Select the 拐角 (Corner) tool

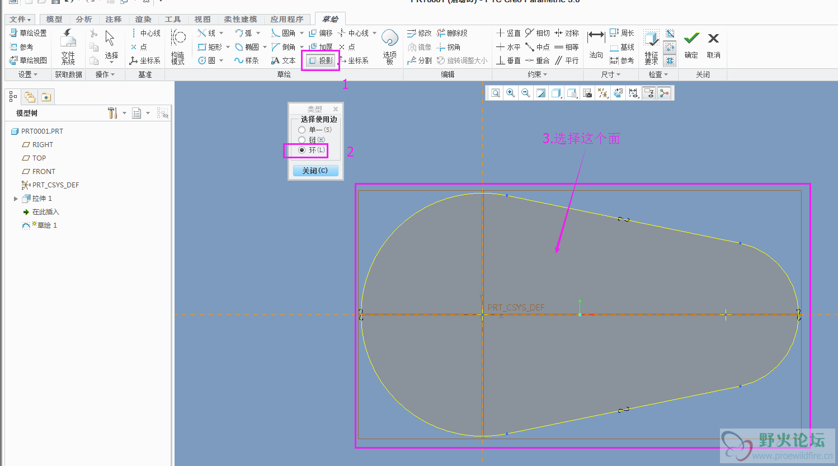click(449, 47)
